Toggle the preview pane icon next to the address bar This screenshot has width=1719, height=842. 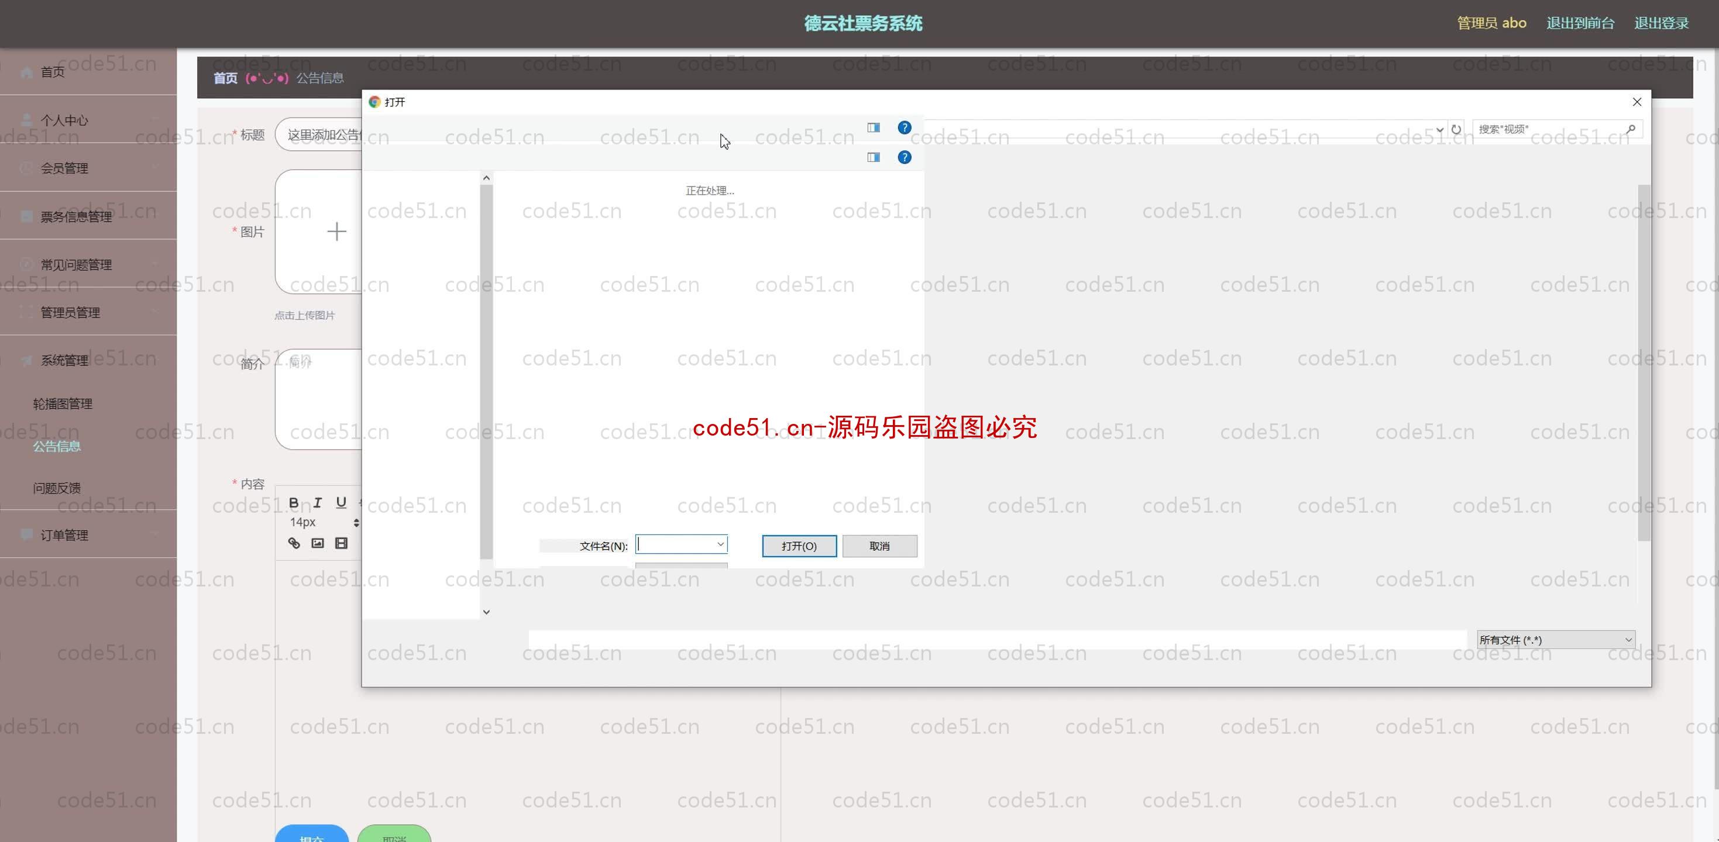click(874, 127)
